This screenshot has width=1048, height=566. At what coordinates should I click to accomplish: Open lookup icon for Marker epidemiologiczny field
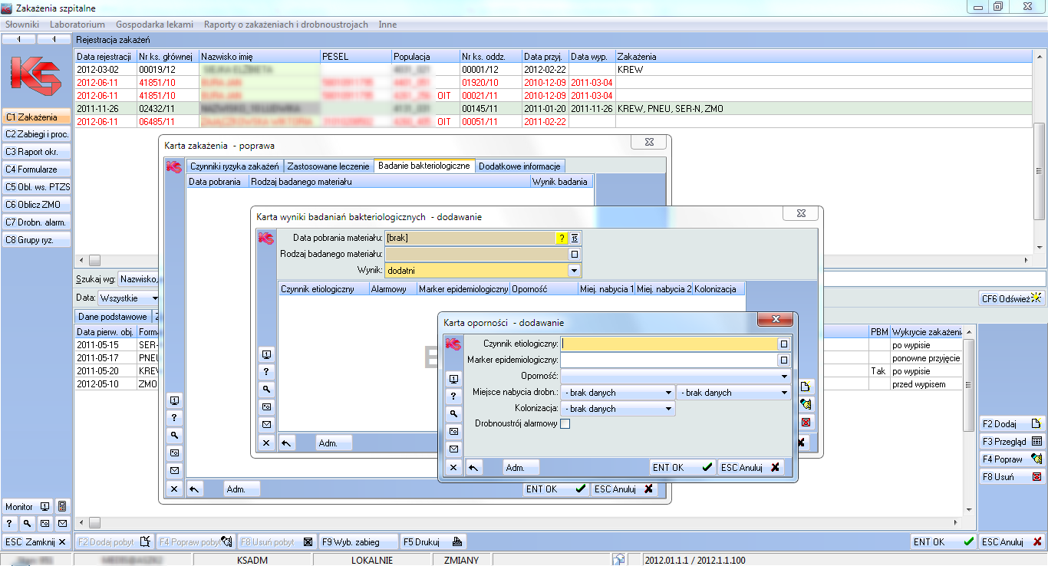point(783,360)
